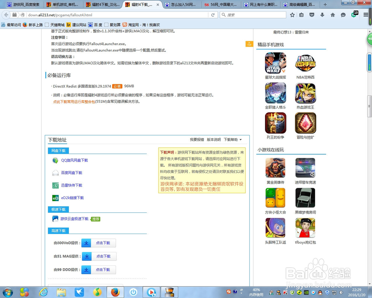Click 版本说明 link
The image size is (372, 298).
214,139
